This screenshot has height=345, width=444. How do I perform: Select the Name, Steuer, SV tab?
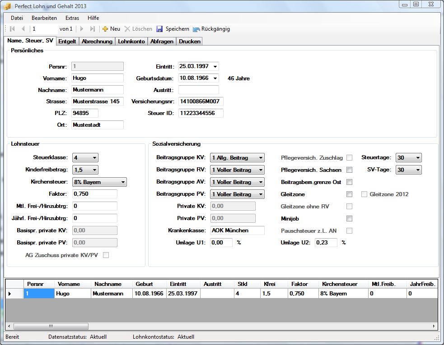point(30,41)
